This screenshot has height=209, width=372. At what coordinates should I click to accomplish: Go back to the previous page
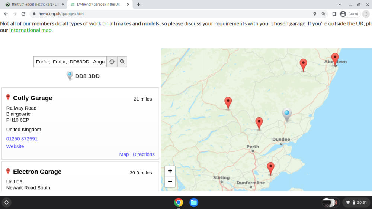[x=6, y=14]
